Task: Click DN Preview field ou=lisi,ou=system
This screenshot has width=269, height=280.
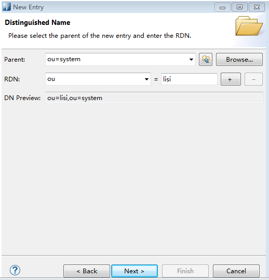Action: pos(154,97)
